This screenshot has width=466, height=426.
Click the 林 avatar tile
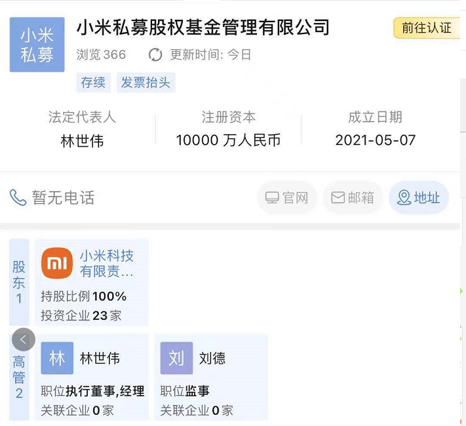pyautogui.click(x=57, y=358)
